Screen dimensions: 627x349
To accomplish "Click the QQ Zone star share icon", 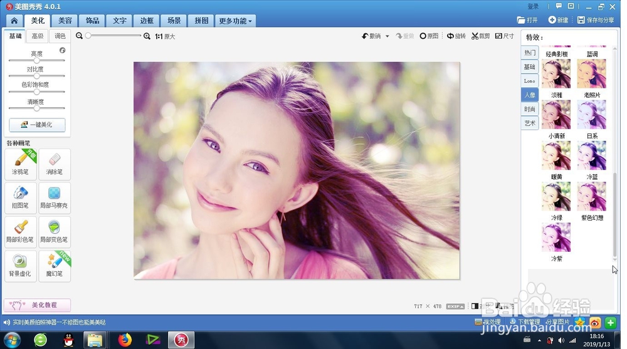I will point(580,322).
